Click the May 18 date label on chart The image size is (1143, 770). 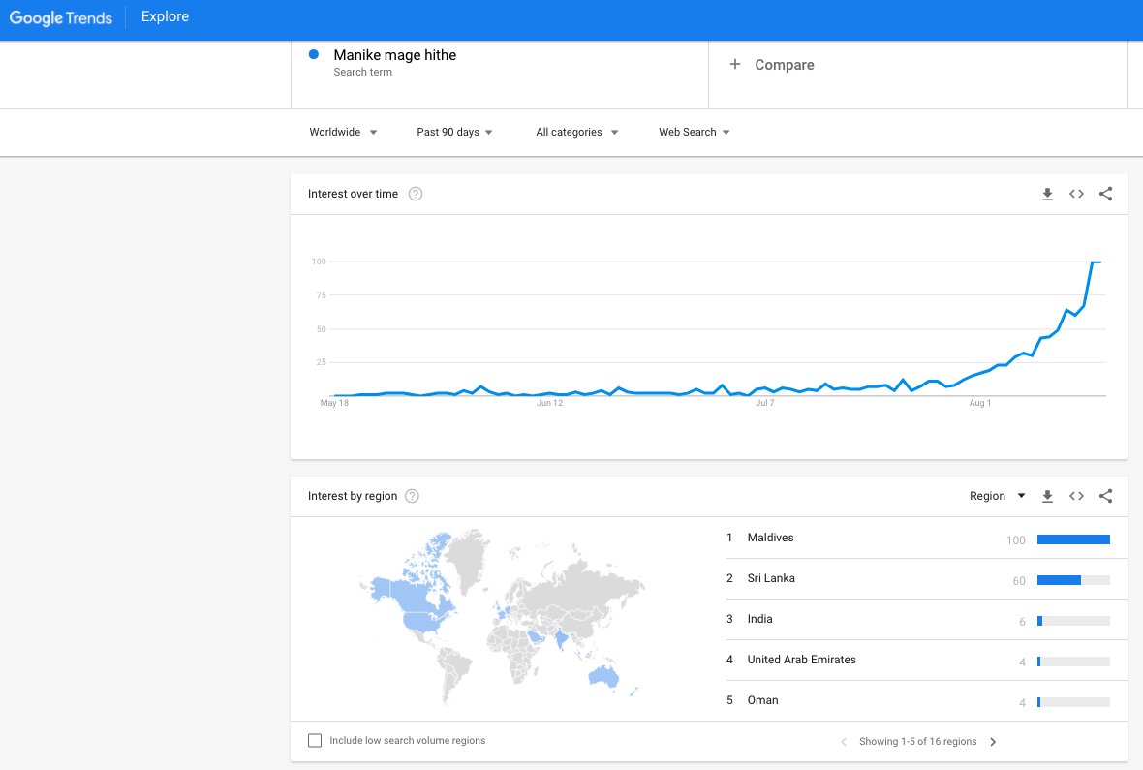[334, 403]
